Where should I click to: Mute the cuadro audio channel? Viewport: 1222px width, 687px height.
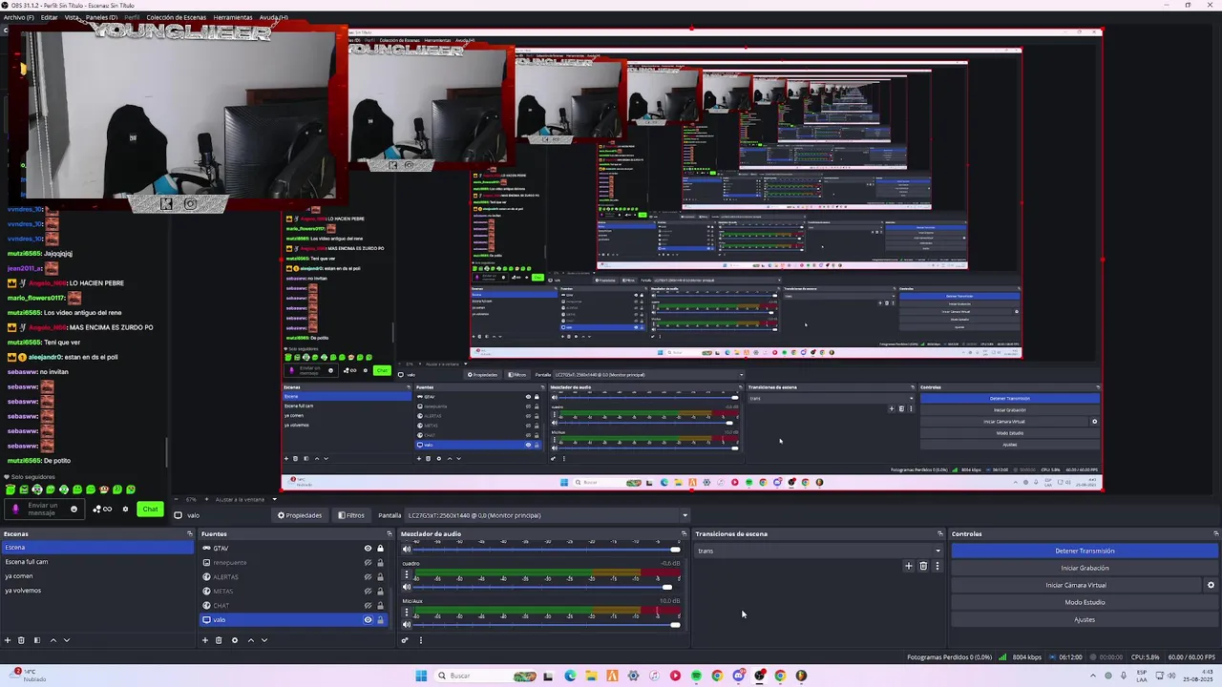click(407, 587)
